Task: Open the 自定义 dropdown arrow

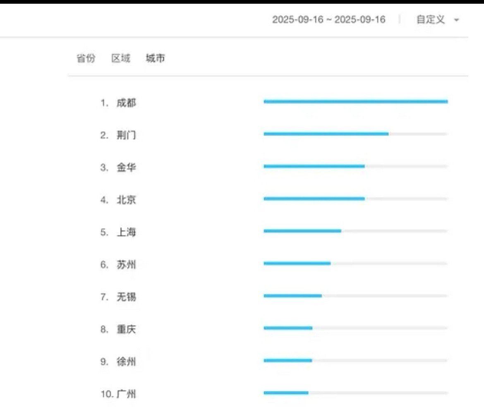Action: (x=456, y=20)
